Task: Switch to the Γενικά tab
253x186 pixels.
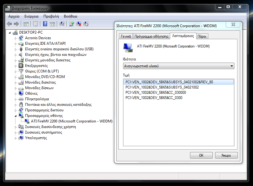Action: [x=126, y=36]
